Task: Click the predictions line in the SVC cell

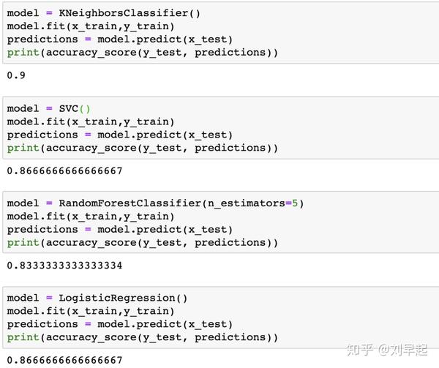Action: tap(120, 135)
